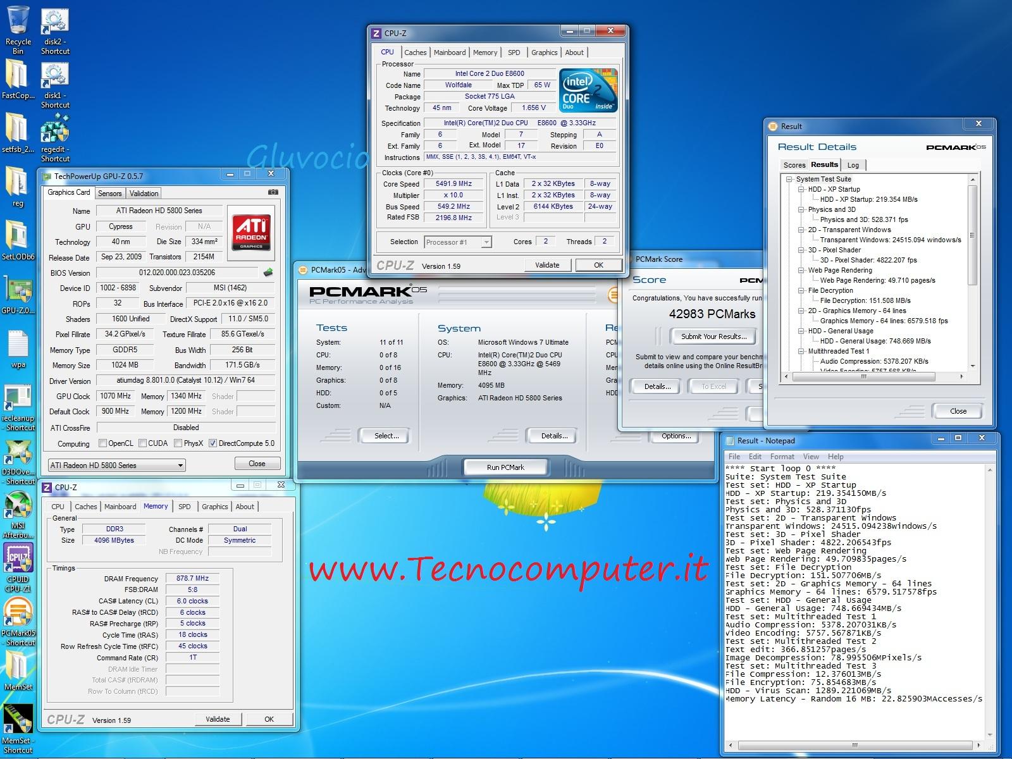This screenshot has height=759, width=1012.
Task: Launch the MemSet Shortcut icon
Action: click(18, 729)
